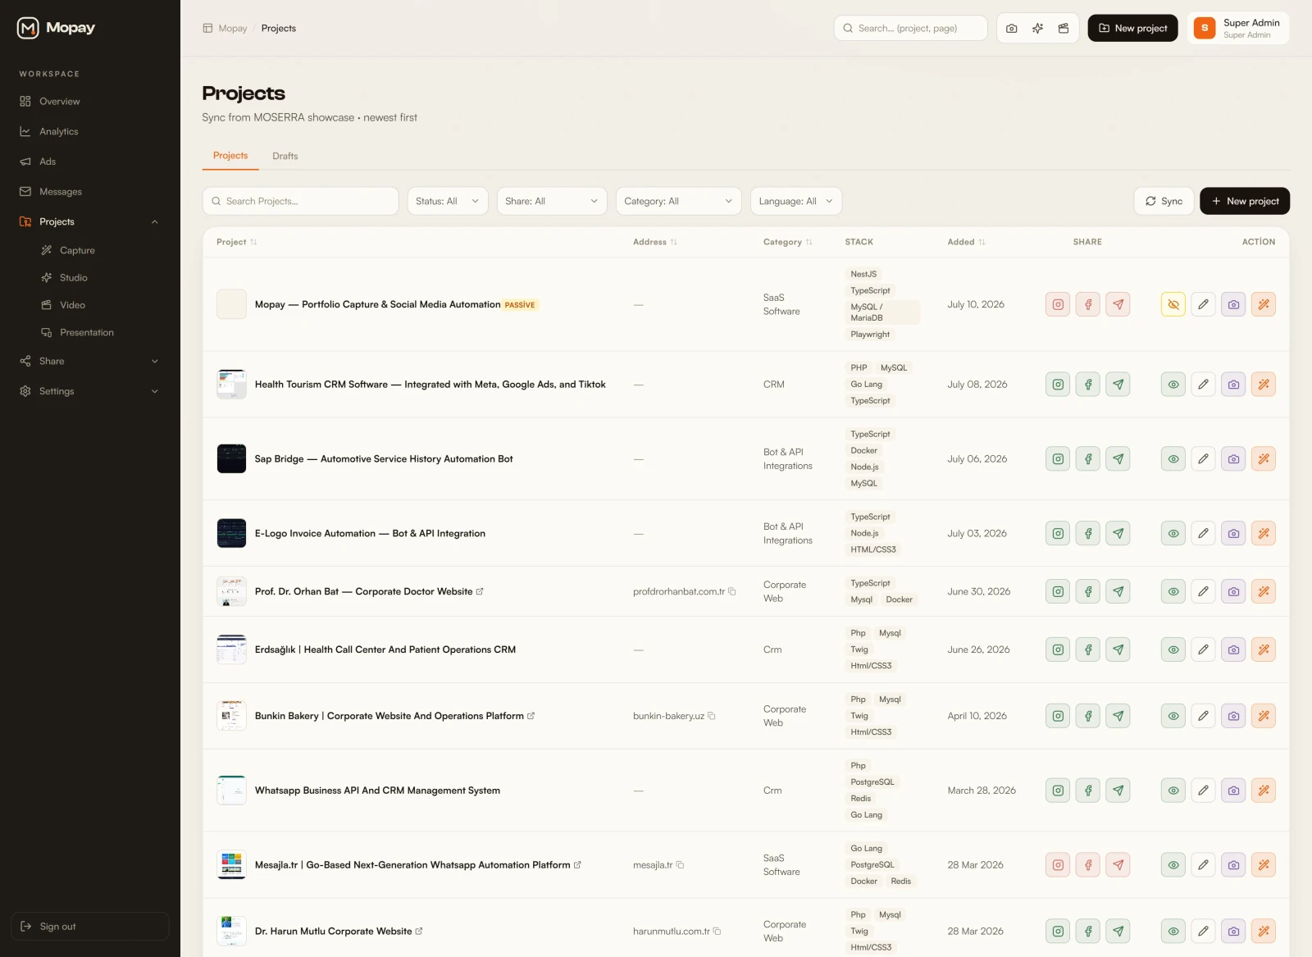Open the Share: All filter dropdown
1312x957 pixels.
tap(552, 201)
